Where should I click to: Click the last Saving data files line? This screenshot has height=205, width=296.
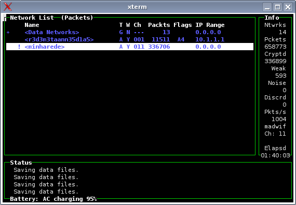click(46, 192)
